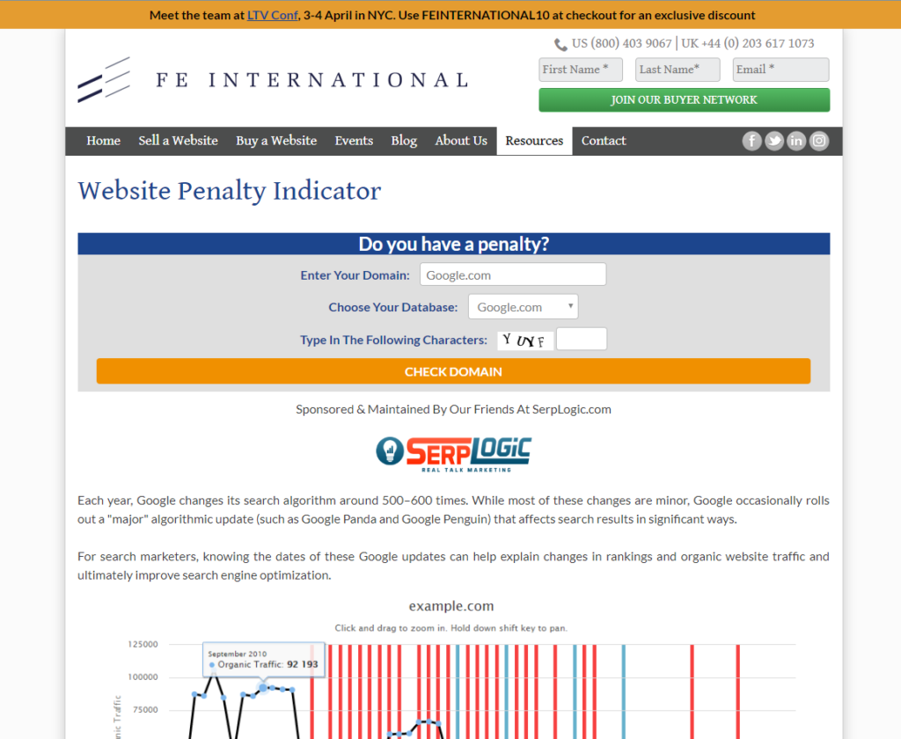
Task: Click the FE International logo
Action: click(x=274, y=80)
